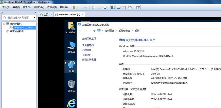This screenshot has height=108, width=221.
Task: Toggle the thumbnail bar view icon
Action: 119,7
